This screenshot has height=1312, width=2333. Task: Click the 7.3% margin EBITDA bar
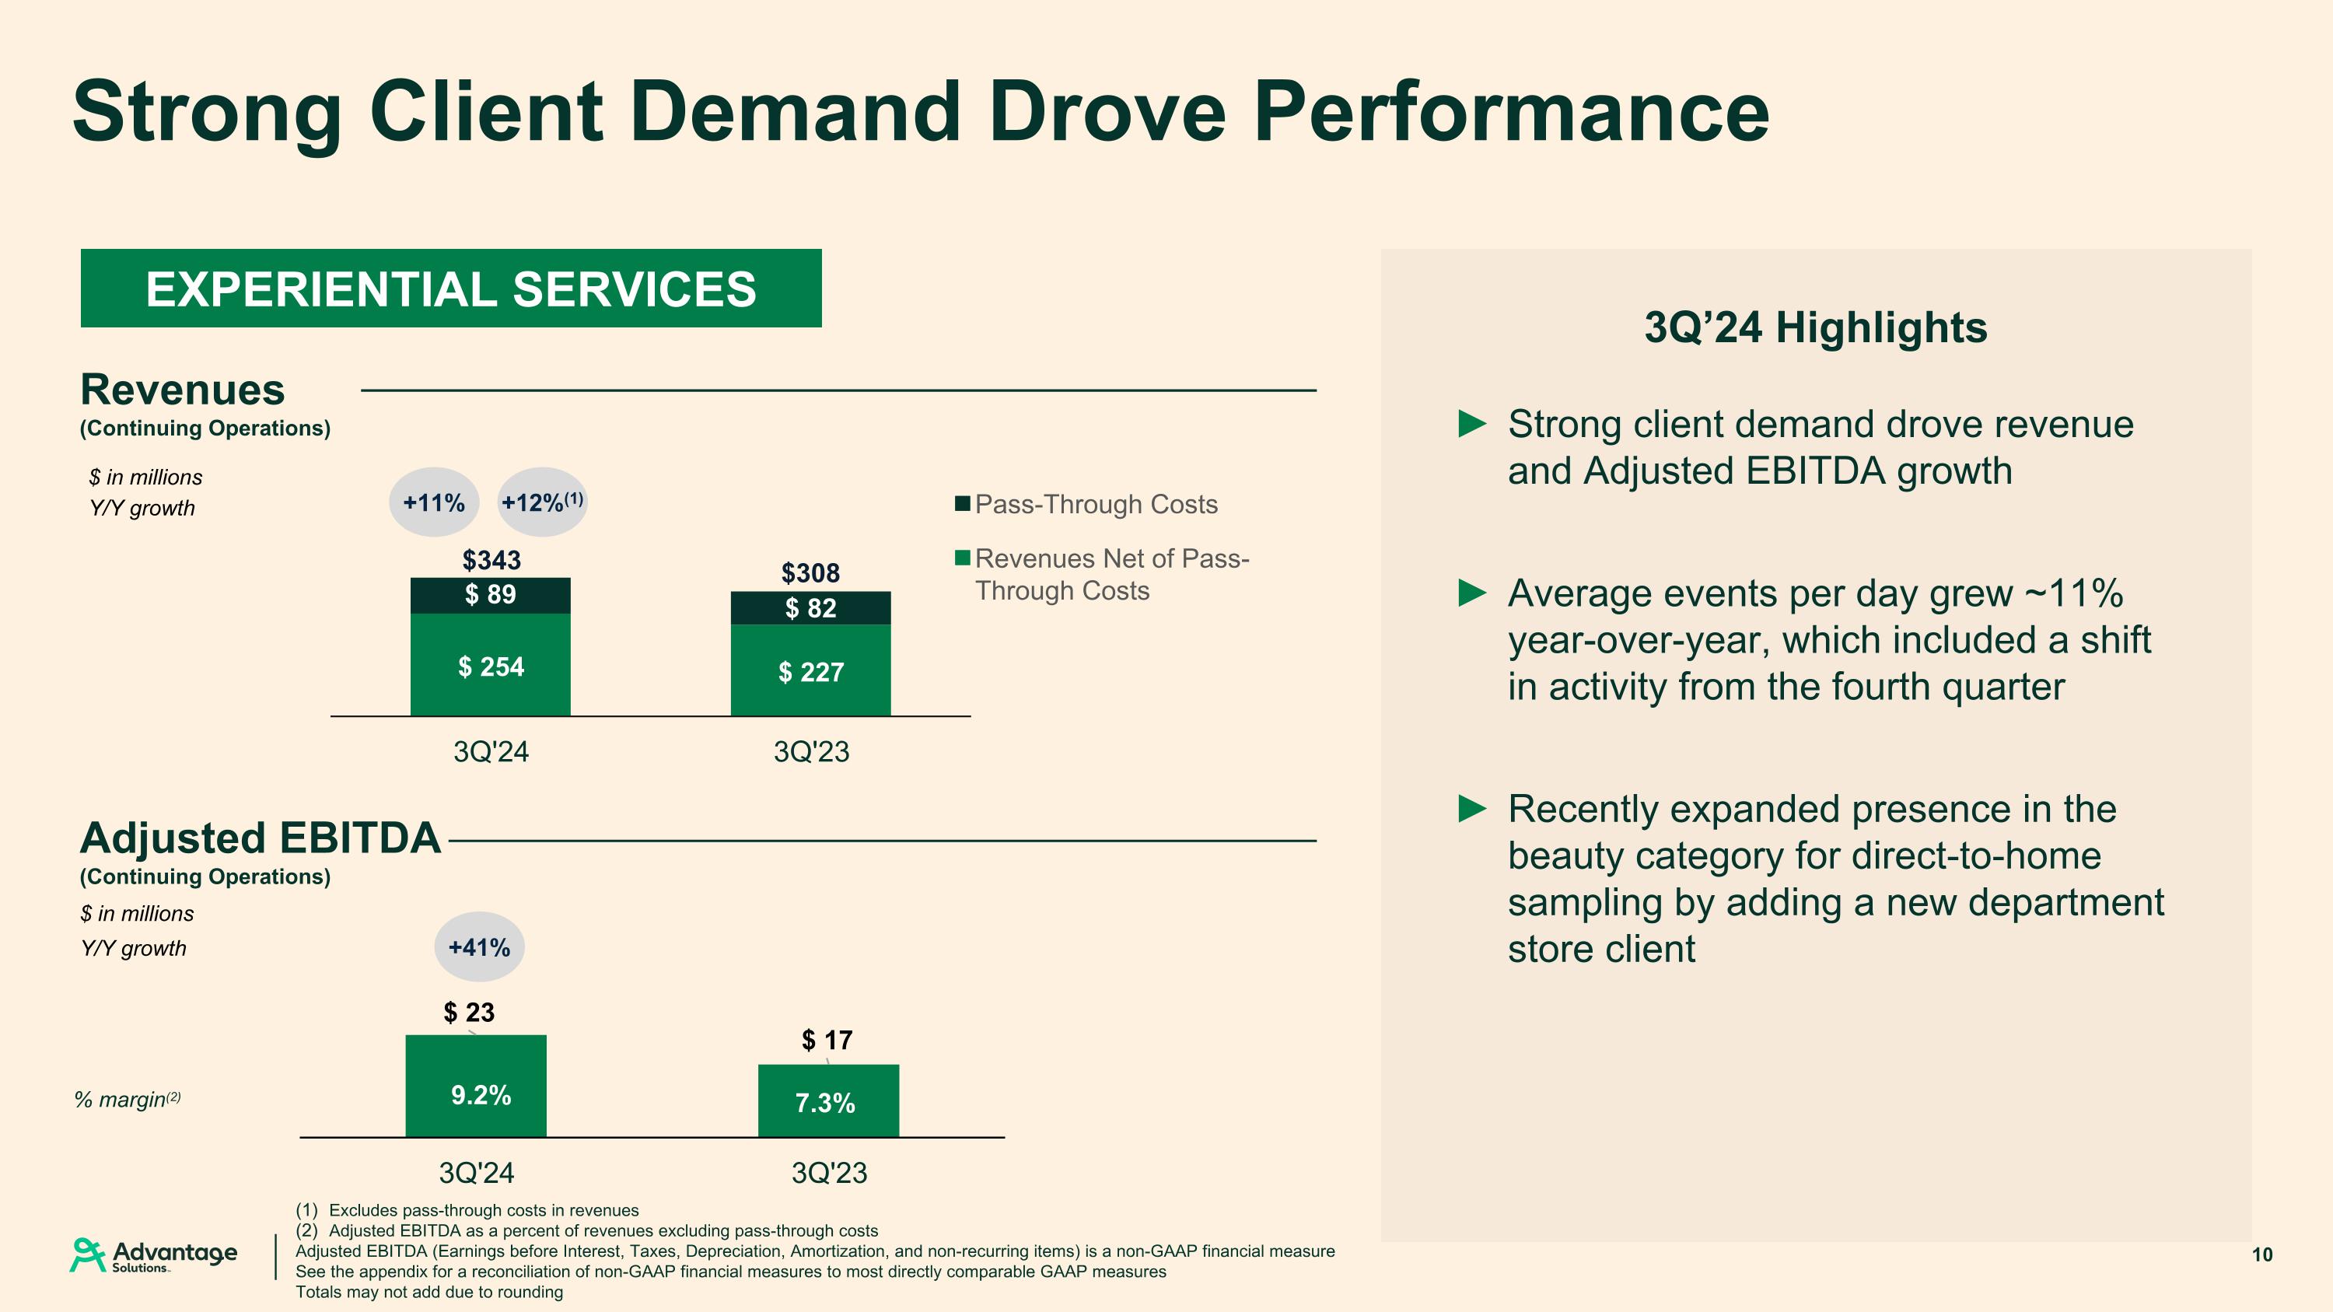(x=827, y=1101)
